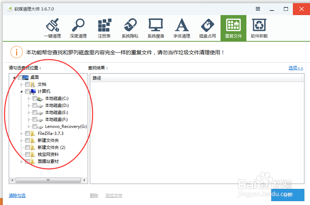Enable the 桌面 checkbox in the tree
Image resolution: width=310 pixels, height=205 pixels.
[20, 77]
